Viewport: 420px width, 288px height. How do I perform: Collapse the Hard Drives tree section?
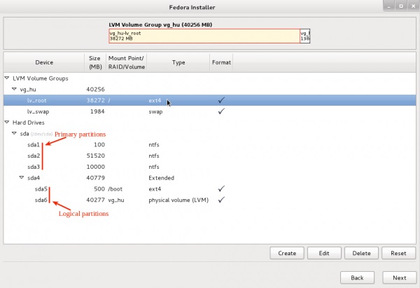pyautogui.click(x=7, y=123)
